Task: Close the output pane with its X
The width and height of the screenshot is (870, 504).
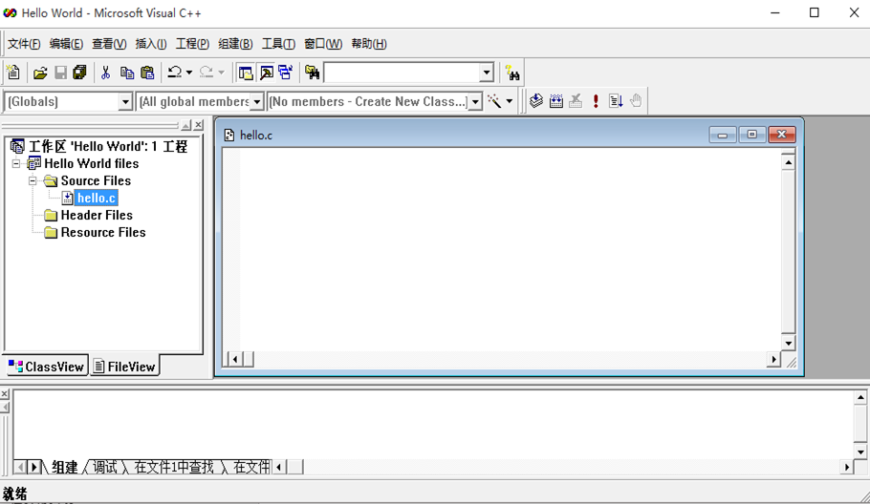Action: 5,394
